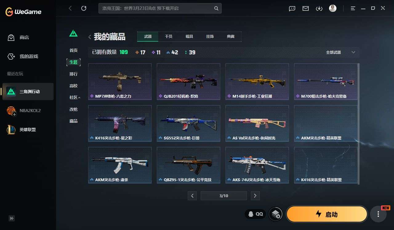Click the game repair tool icon
This screenshot has height=230, width=394.
click(x=275, y=214)
